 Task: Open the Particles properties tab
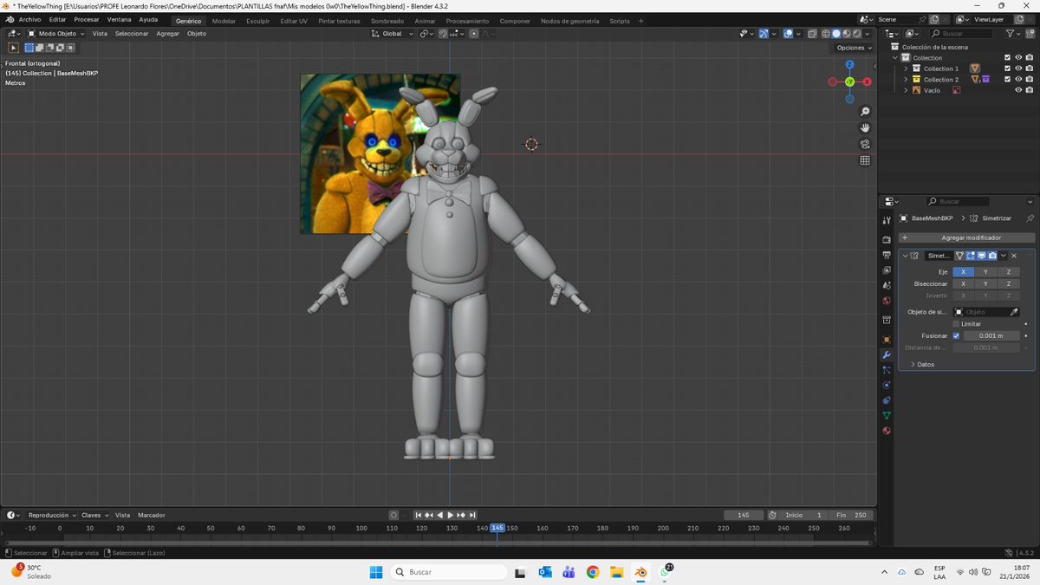tap(887, 370)
